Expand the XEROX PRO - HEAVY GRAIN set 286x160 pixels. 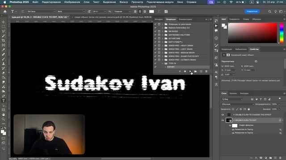(x=163, y=45)
